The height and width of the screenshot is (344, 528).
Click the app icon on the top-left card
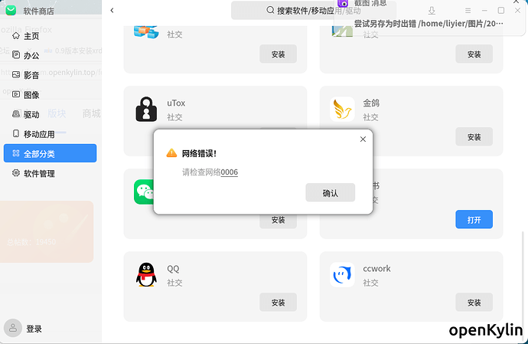pyautogui.click(x=146, y=31)
